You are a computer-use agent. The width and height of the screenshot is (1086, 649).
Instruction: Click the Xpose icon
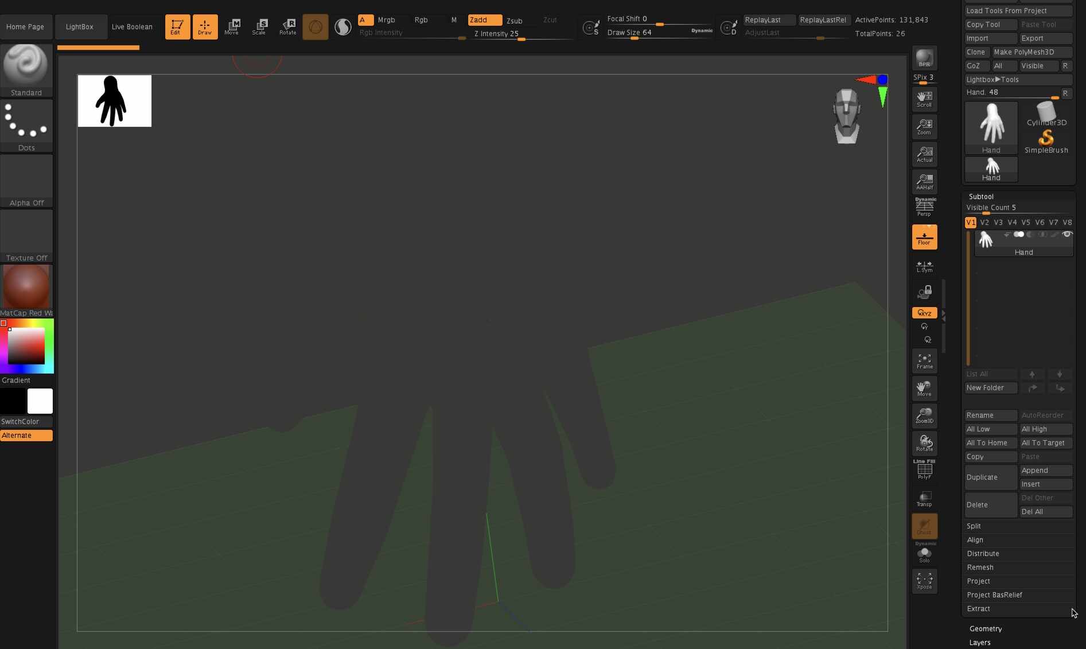pyautogui.click(x=924, y=581)
